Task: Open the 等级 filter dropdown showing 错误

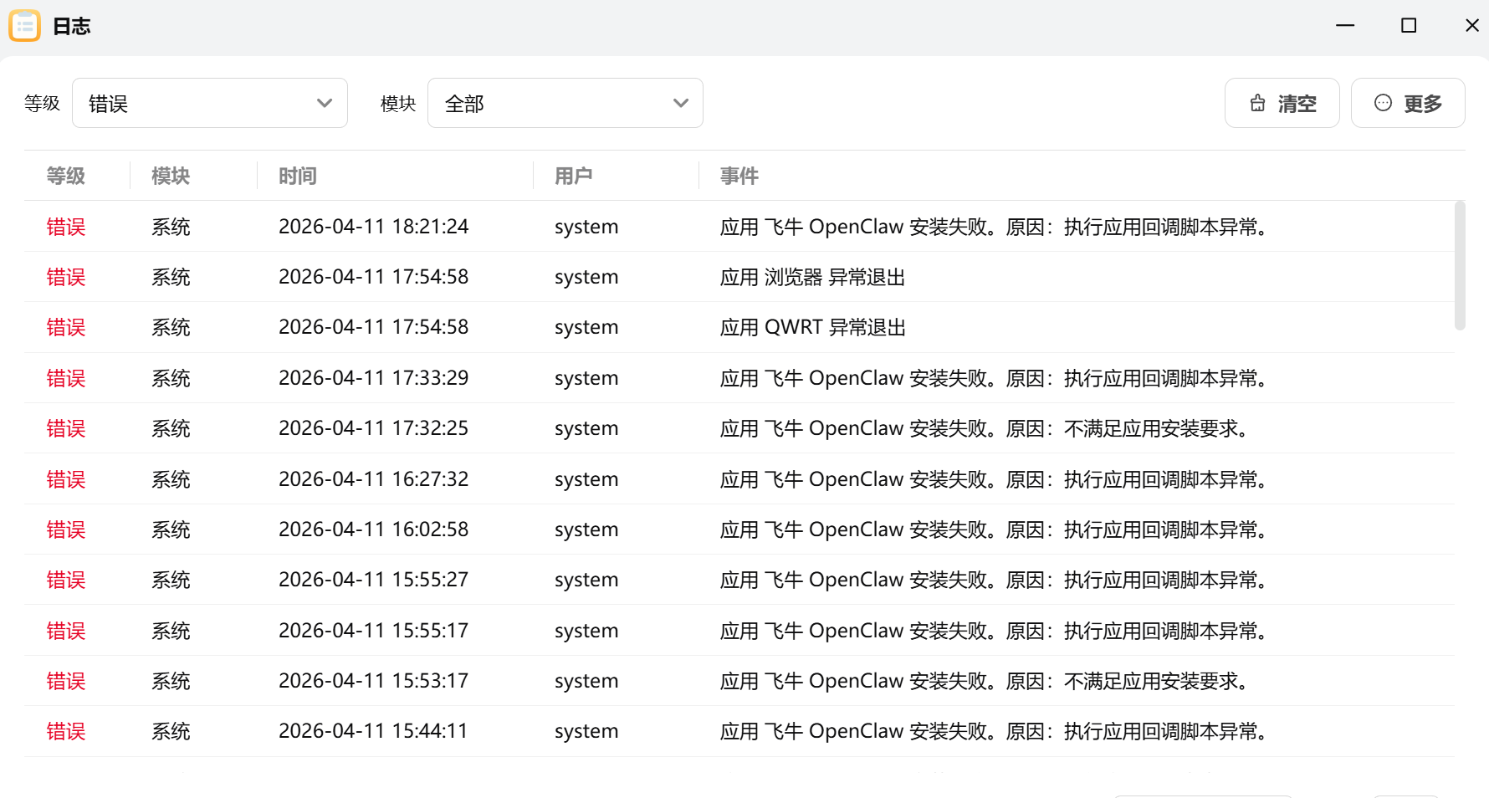Action: tap(210, 103)
